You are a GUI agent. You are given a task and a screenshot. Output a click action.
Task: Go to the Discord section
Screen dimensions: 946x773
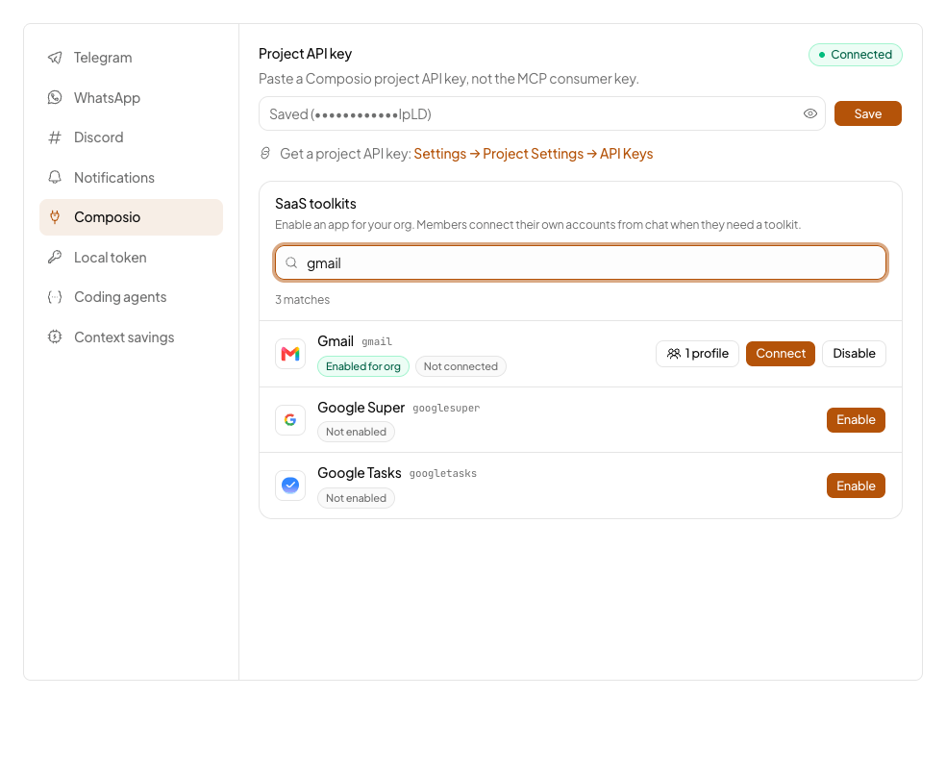(132, 137)
